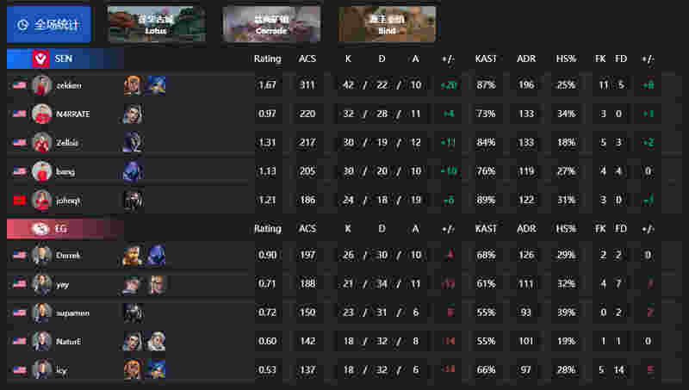Switch to the Blind map tab
This screenshot has height=390, width=689.
[x=387, y=24]
